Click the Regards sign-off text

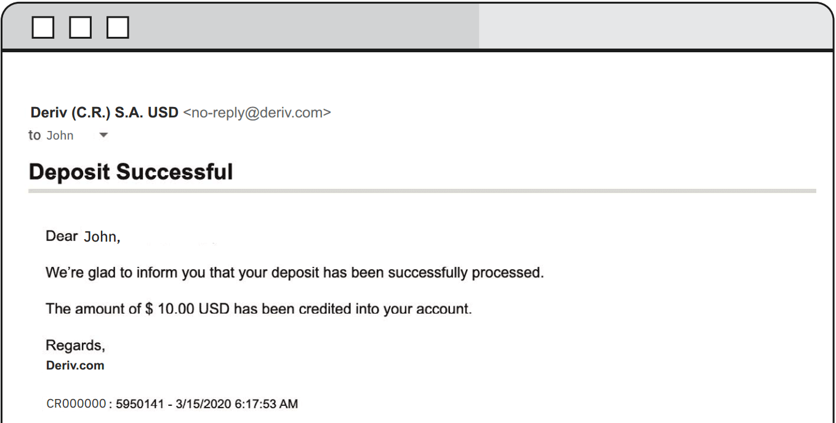coord(75,346)
